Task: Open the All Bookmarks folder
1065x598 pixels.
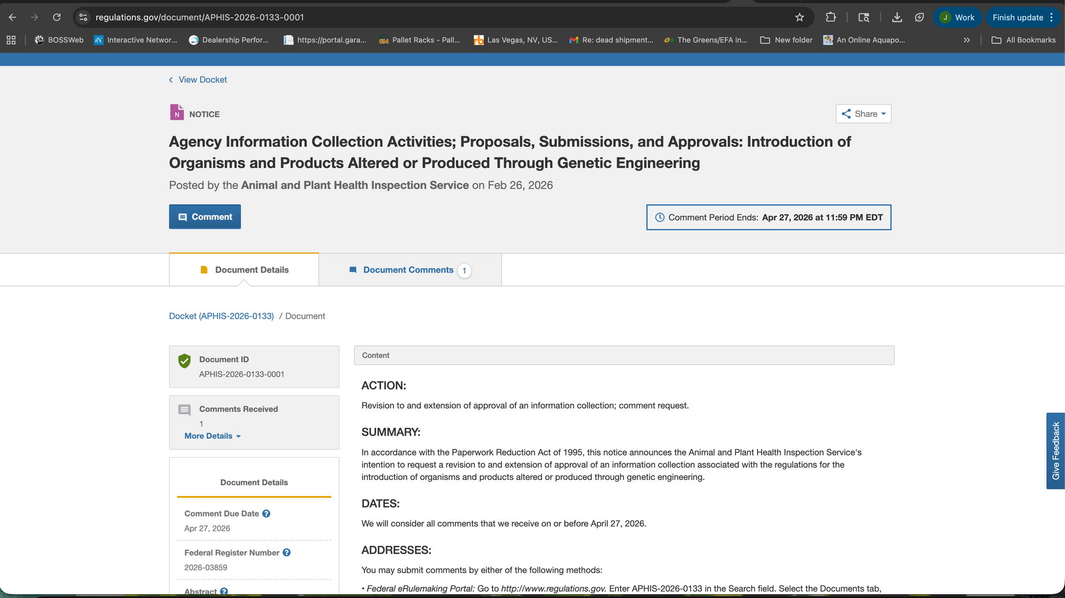Action: [x=1023, y=40]
